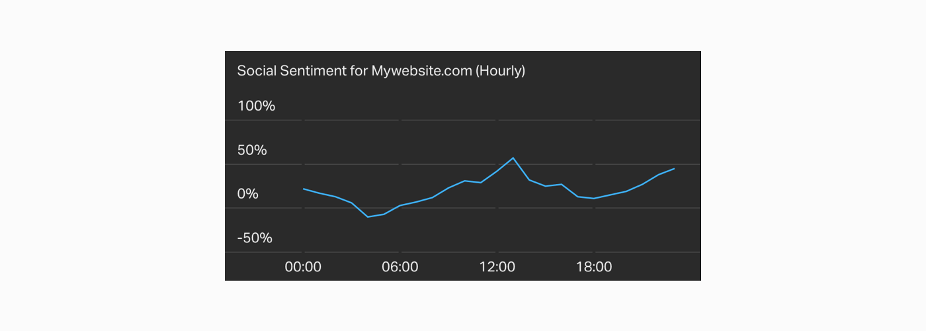The image size is (926, 331).
Task: Click the sentiment line above 06:00
Action: pyautogui.click(x=400, y=205)
